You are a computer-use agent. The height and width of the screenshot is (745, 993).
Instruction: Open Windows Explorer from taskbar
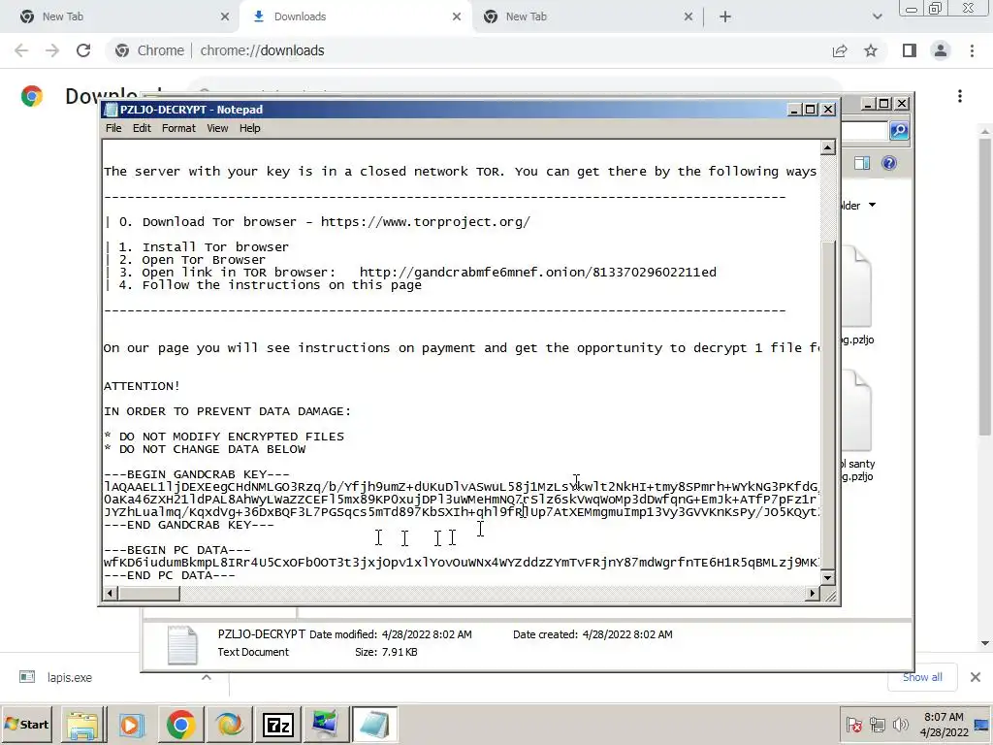click(x=83, y=725)
